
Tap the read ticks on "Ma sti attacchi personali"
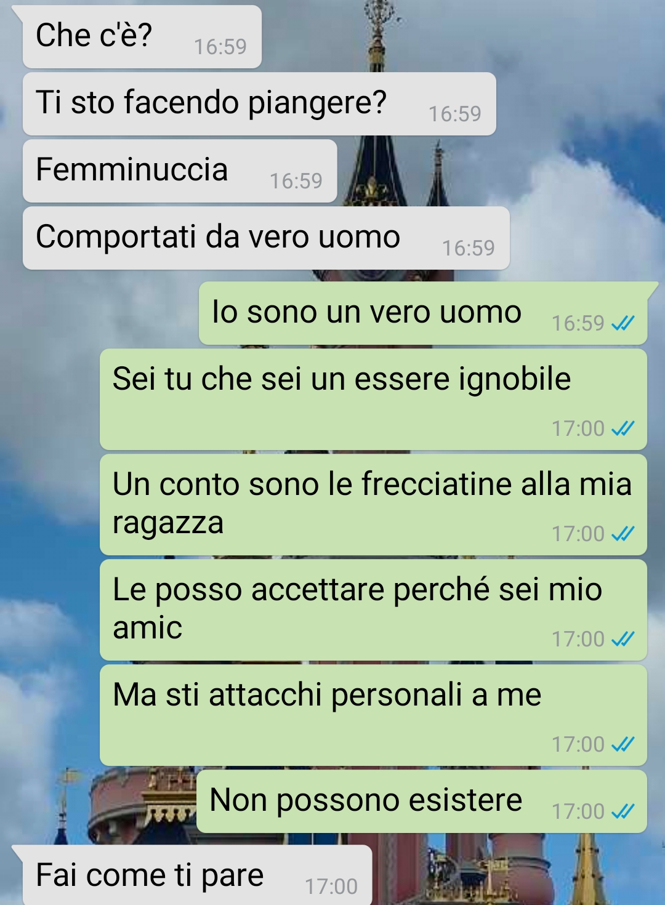623,744
